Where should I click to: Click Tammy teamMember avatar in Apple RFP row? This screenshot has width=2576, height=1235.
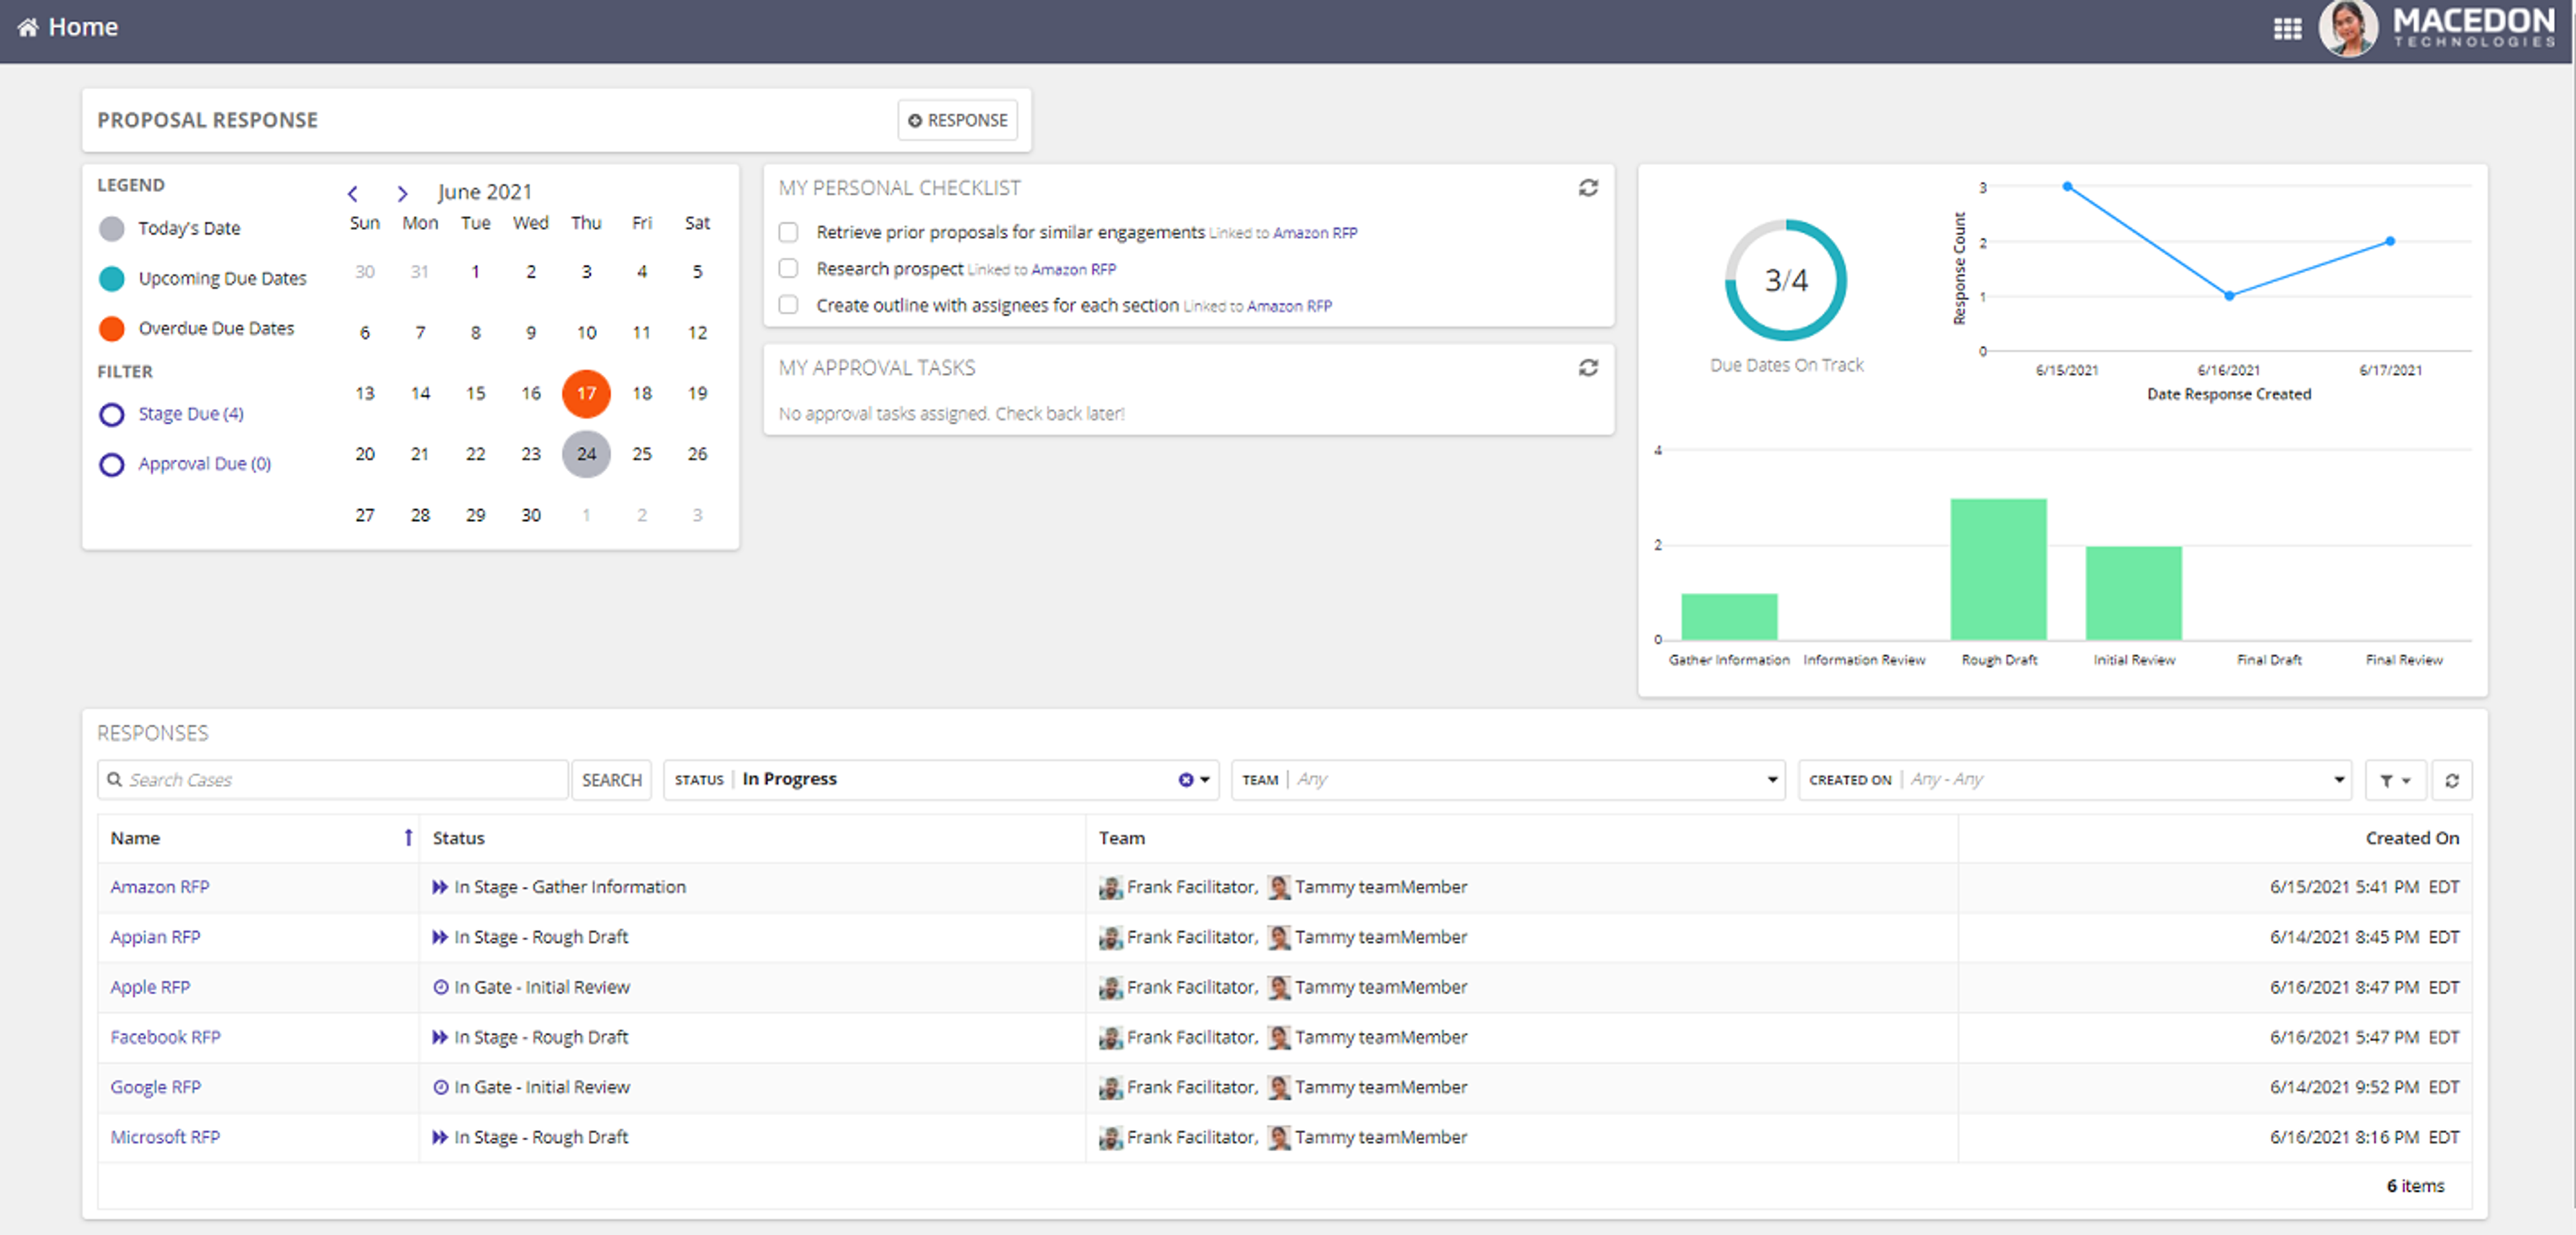click(1279, 987)
